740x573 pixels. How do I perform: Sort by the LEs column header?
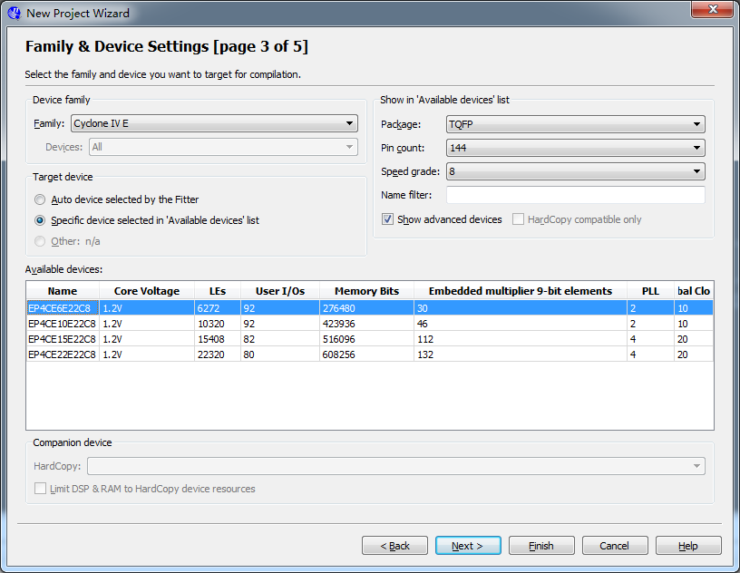(218, 291)
